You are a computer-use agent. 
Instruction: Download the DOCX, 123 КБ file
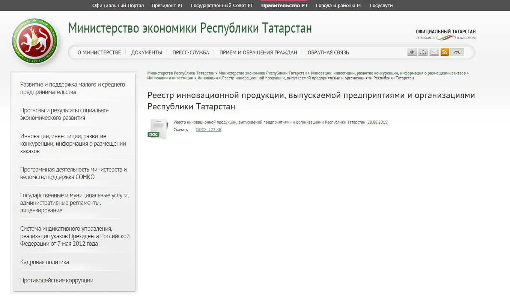(209, 130)
